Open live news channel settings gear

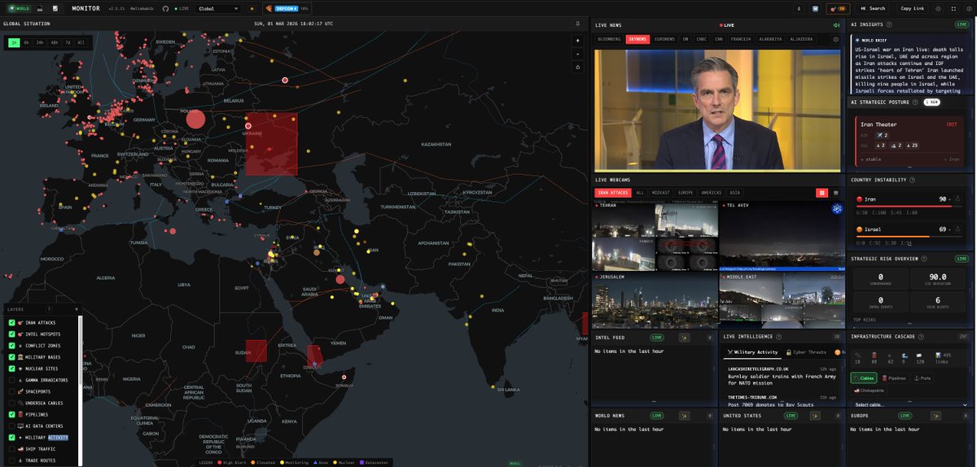[x=835, y=38]
